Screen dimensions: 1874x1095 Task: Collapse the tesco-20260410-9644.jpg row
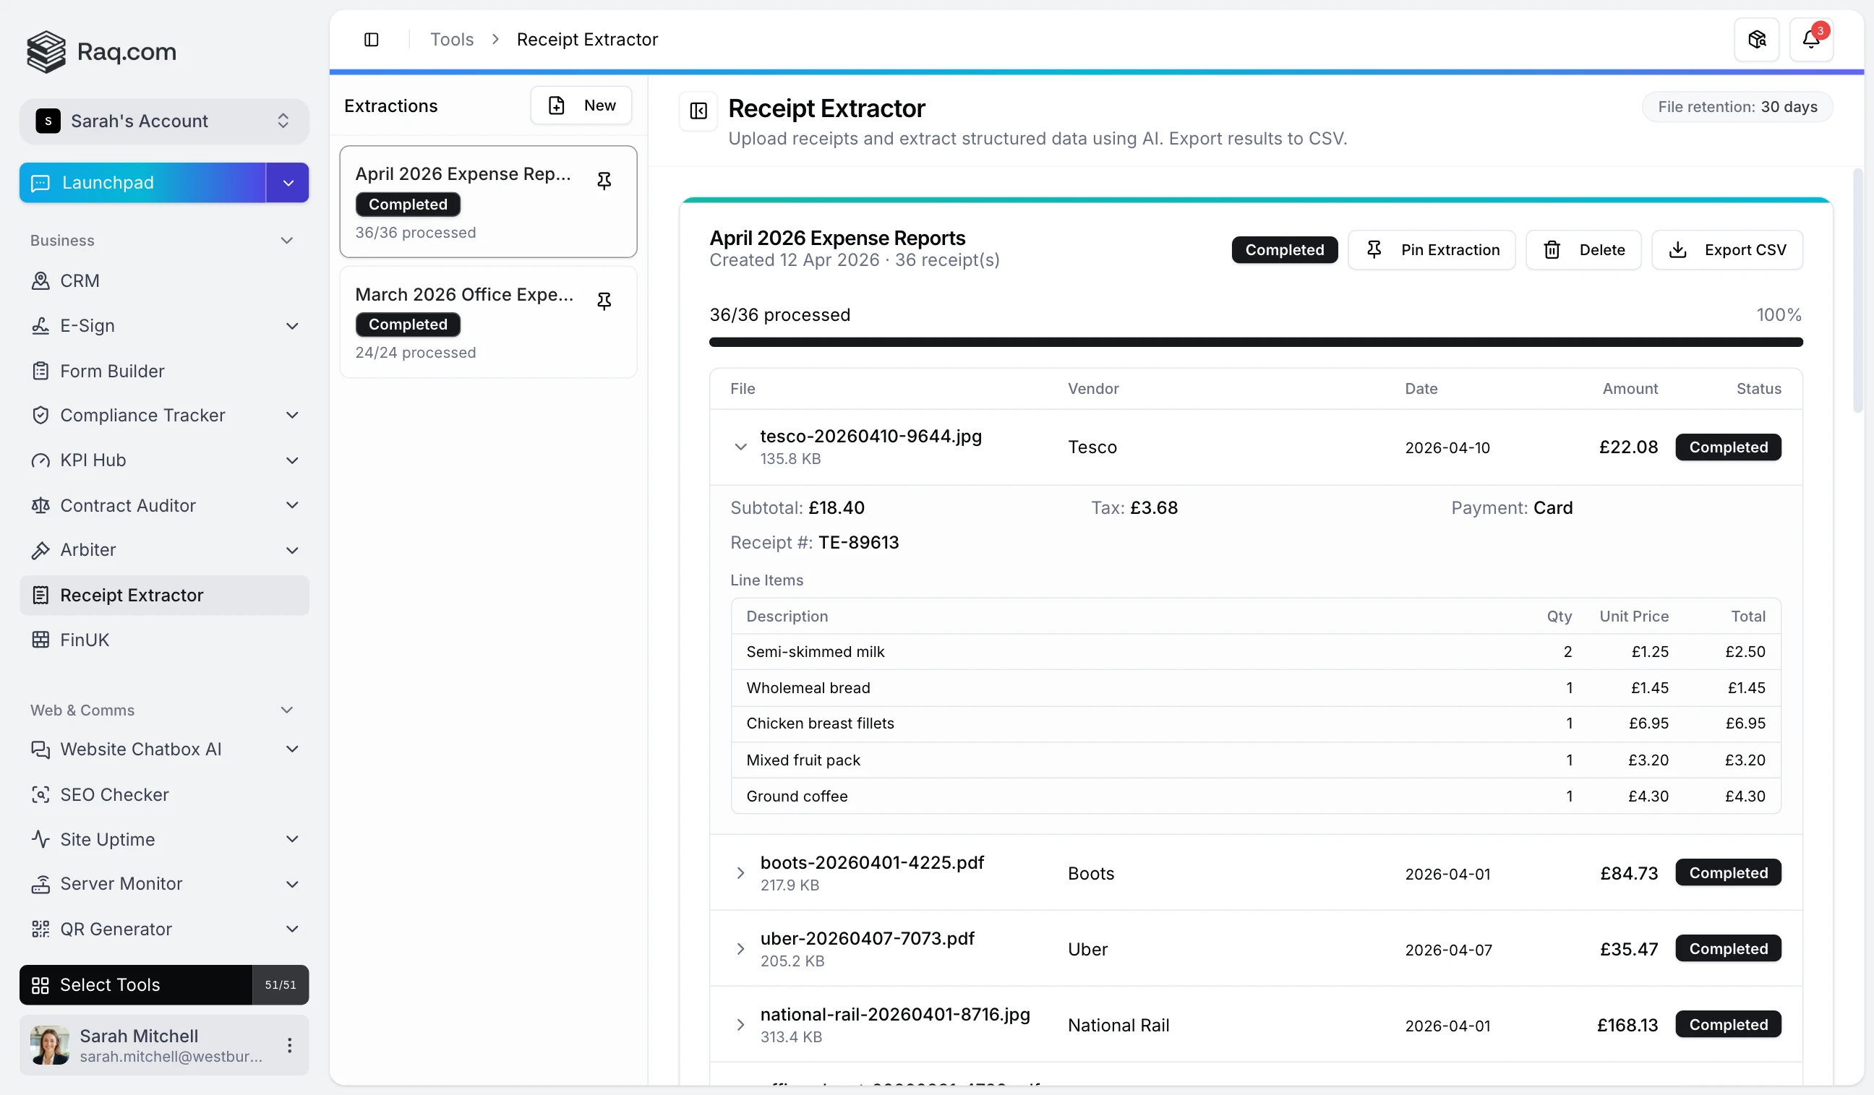[740, 447]
